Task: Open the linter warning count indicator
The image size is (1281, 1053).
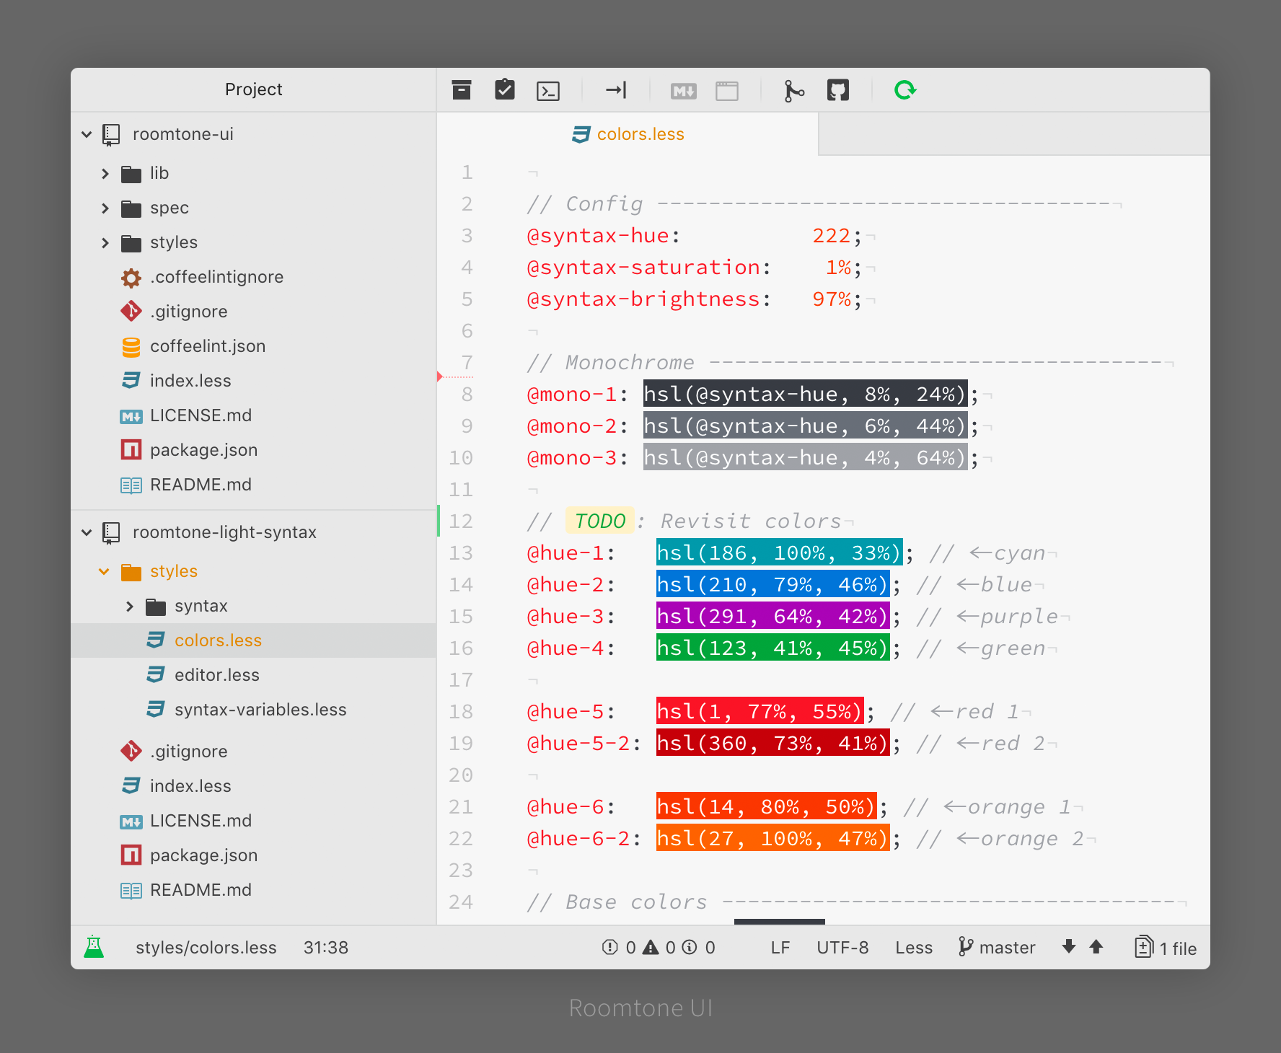Action: [659, 948]
